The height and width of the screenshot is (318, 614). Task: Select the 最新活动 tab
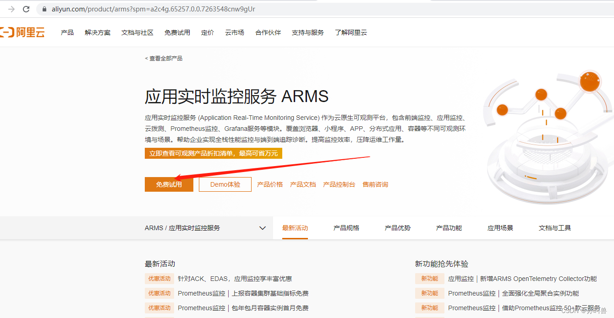point(295,228)
